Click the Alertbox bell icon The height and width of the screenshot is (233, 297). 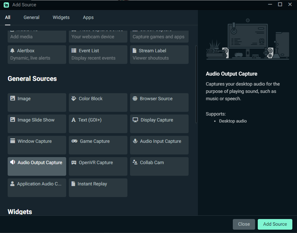tap(12, 51)
